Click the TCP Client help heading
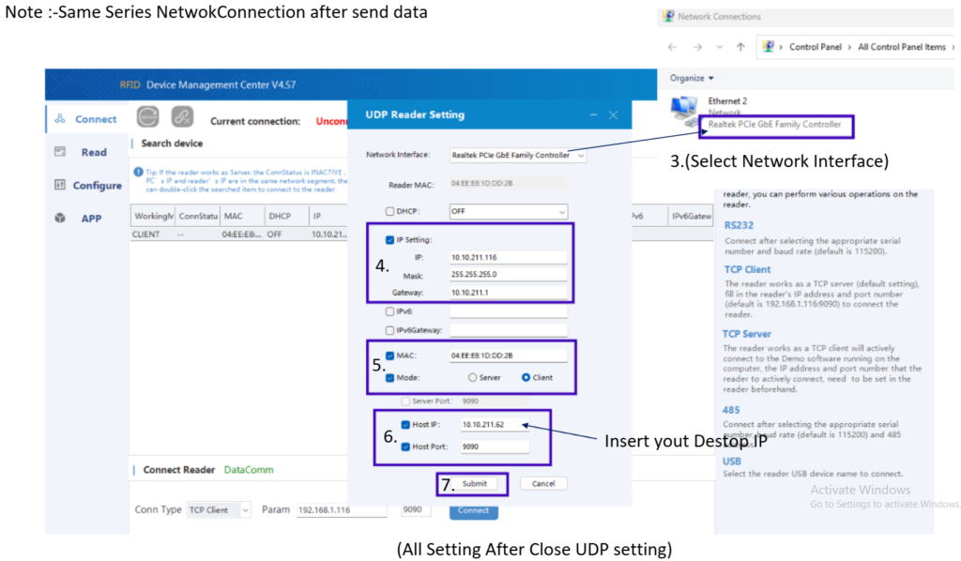This screenshot has height=561, width=961. (x=747, y=269)
